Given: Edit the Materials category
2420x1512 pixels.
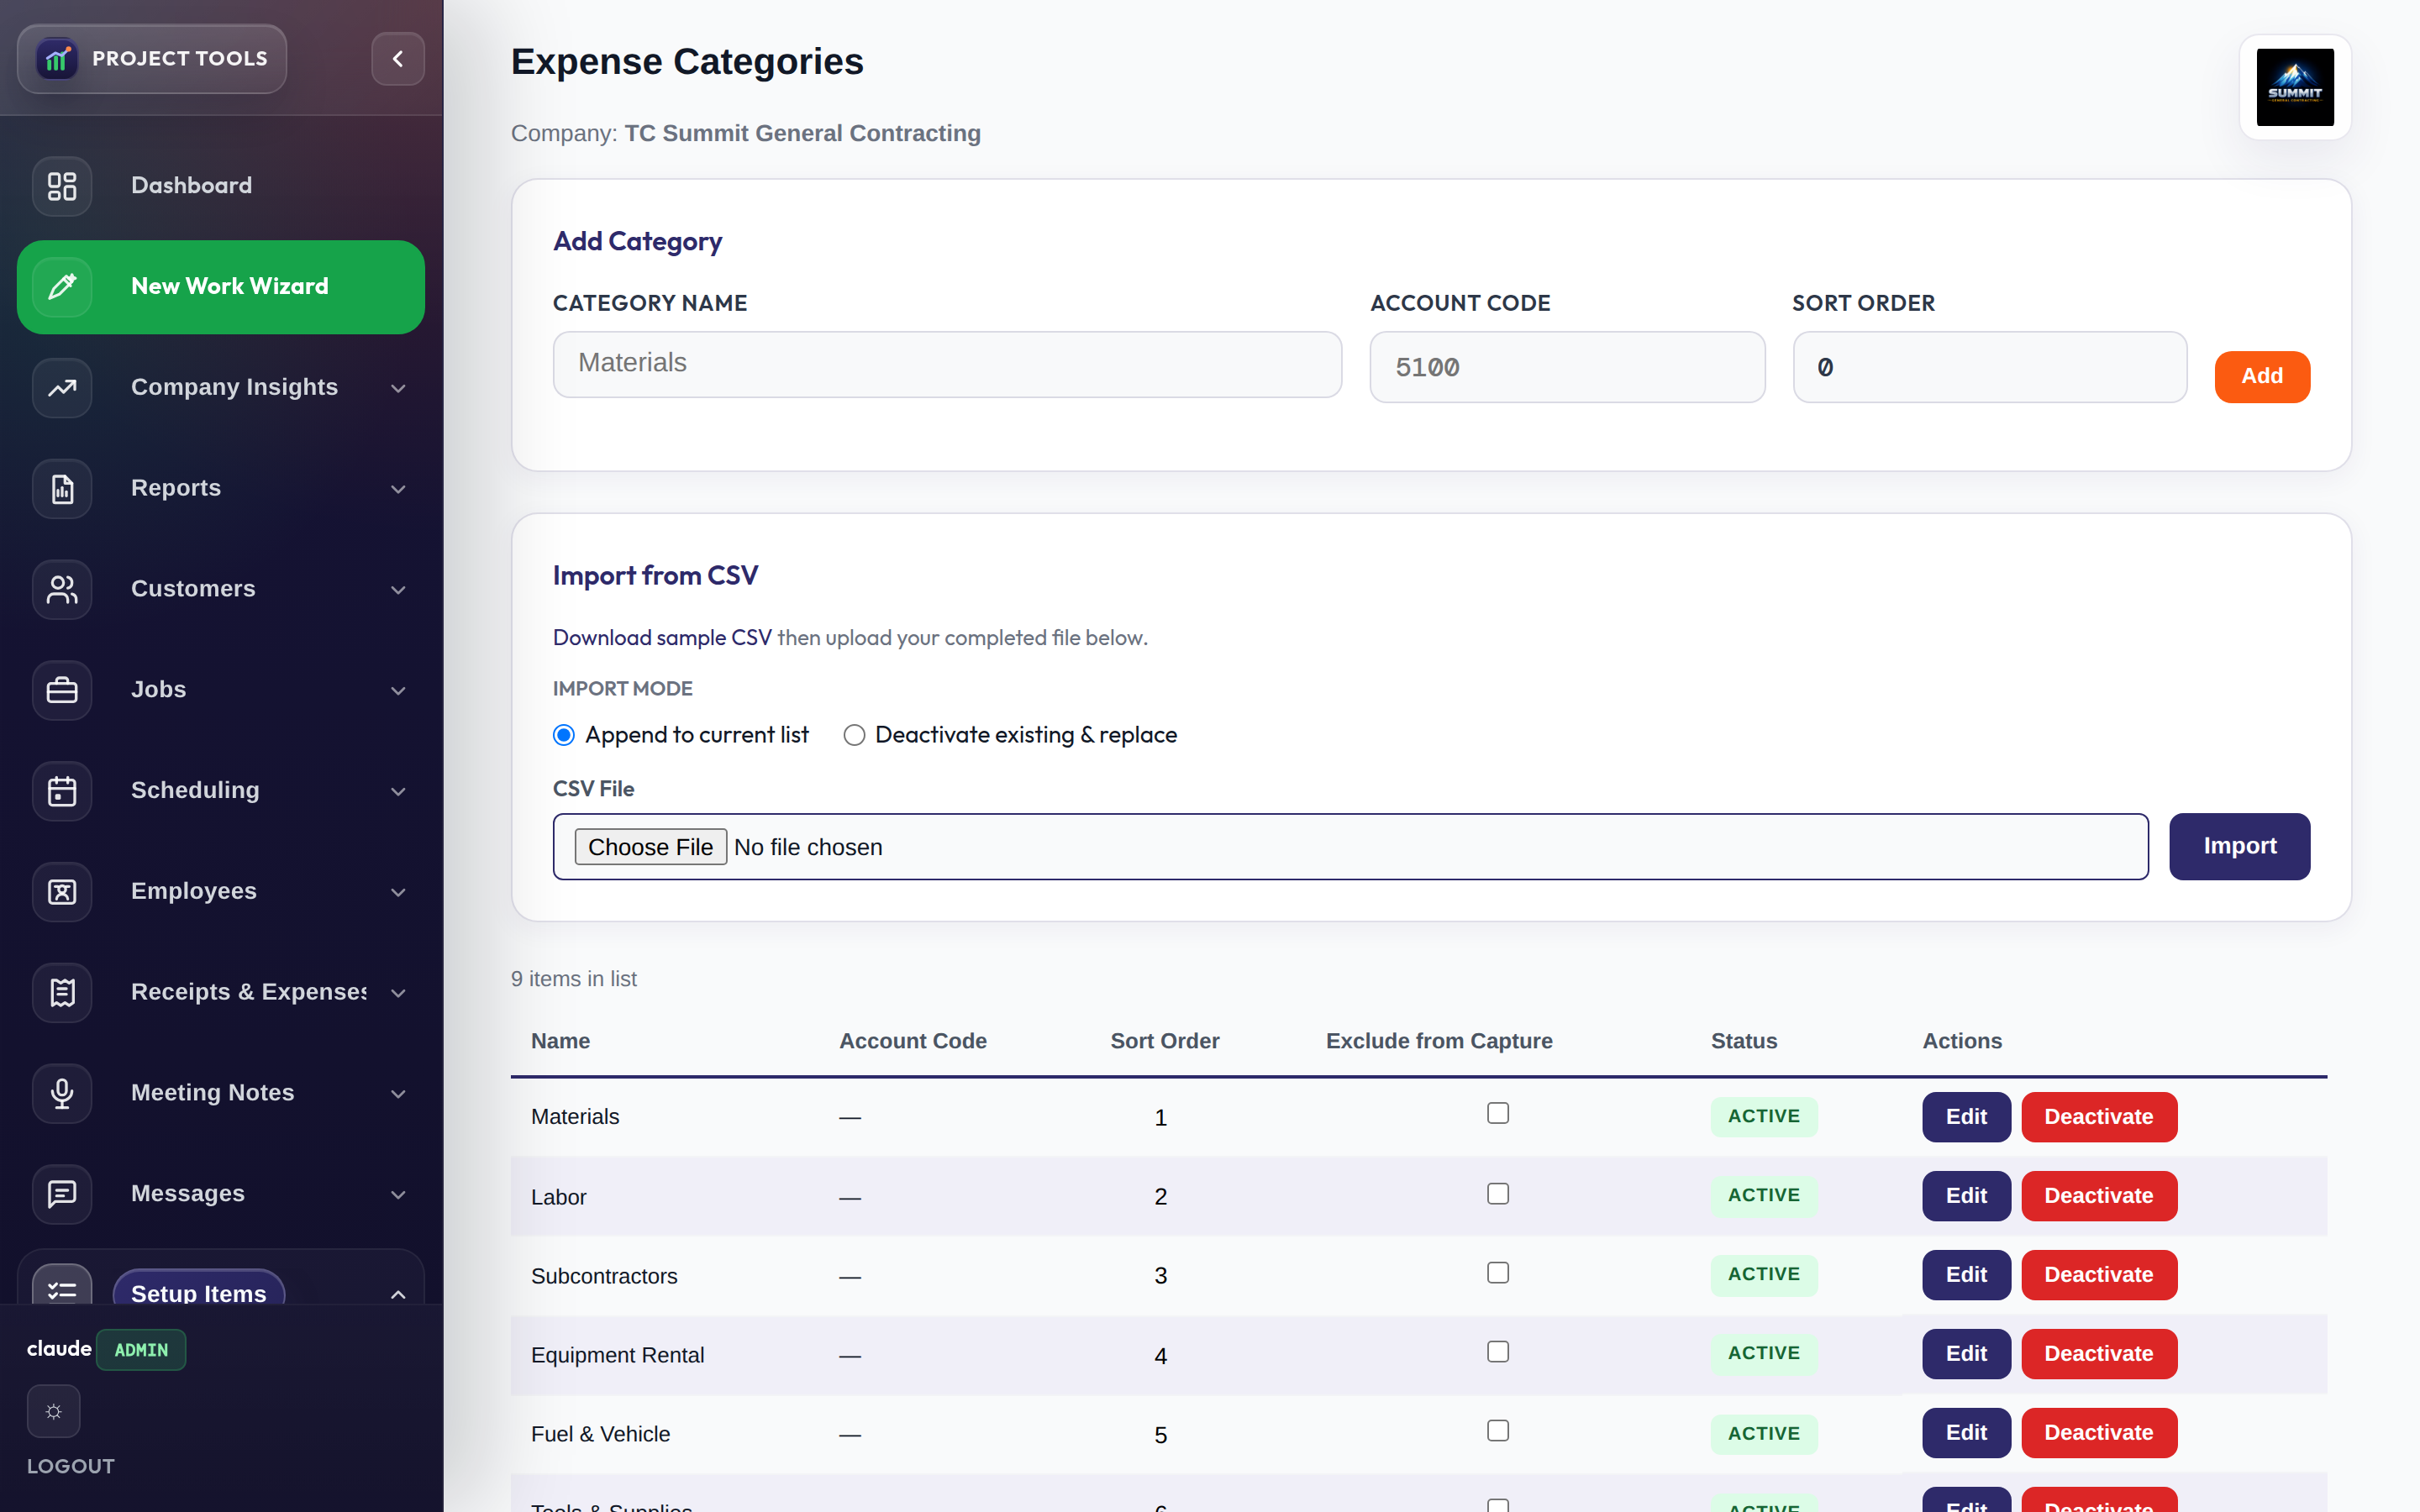Looking at the screenshot, I should 1966,1117.
